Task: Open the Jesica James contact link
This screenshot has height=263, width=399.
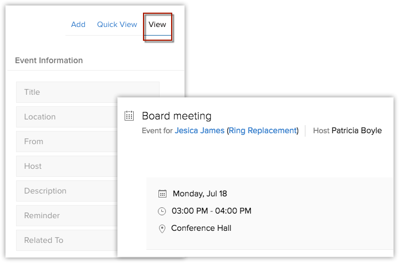Action: click(199, 131)
